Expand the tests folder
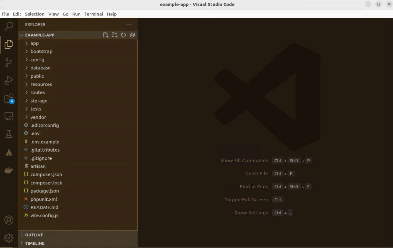The width and height of the screenshot is (393, 248). click(x=78, y=109)
